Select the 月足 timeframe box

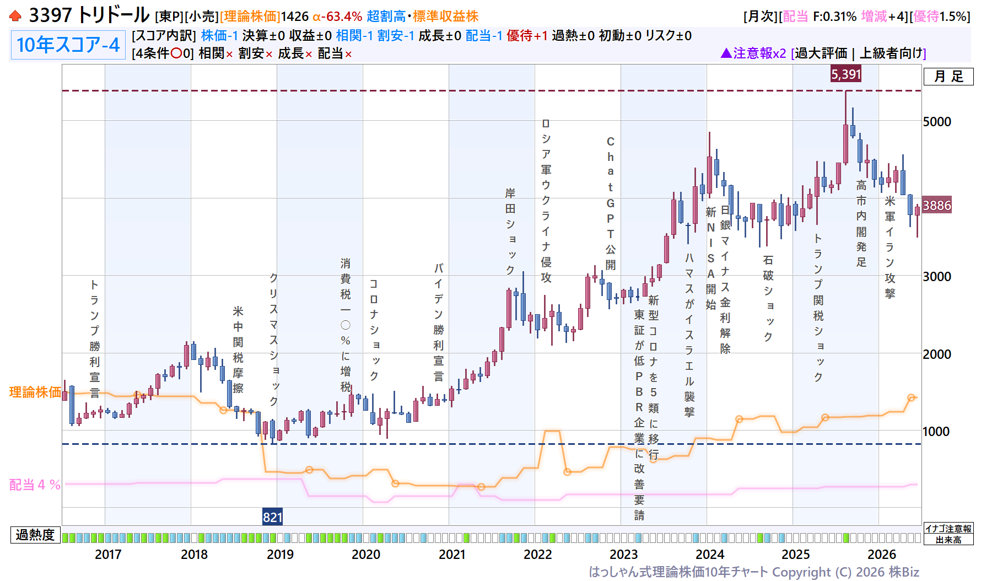pos(948,76)
